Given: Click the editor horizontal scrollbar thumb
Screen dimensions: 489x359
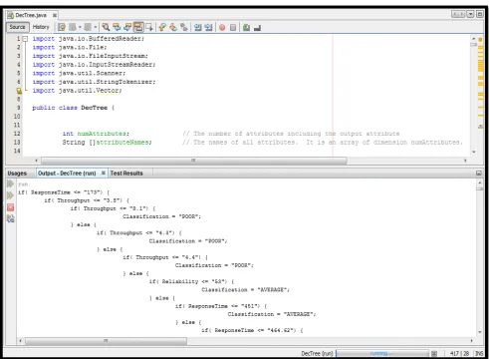Looking at the screenshot, I should (x=193, y=161).
